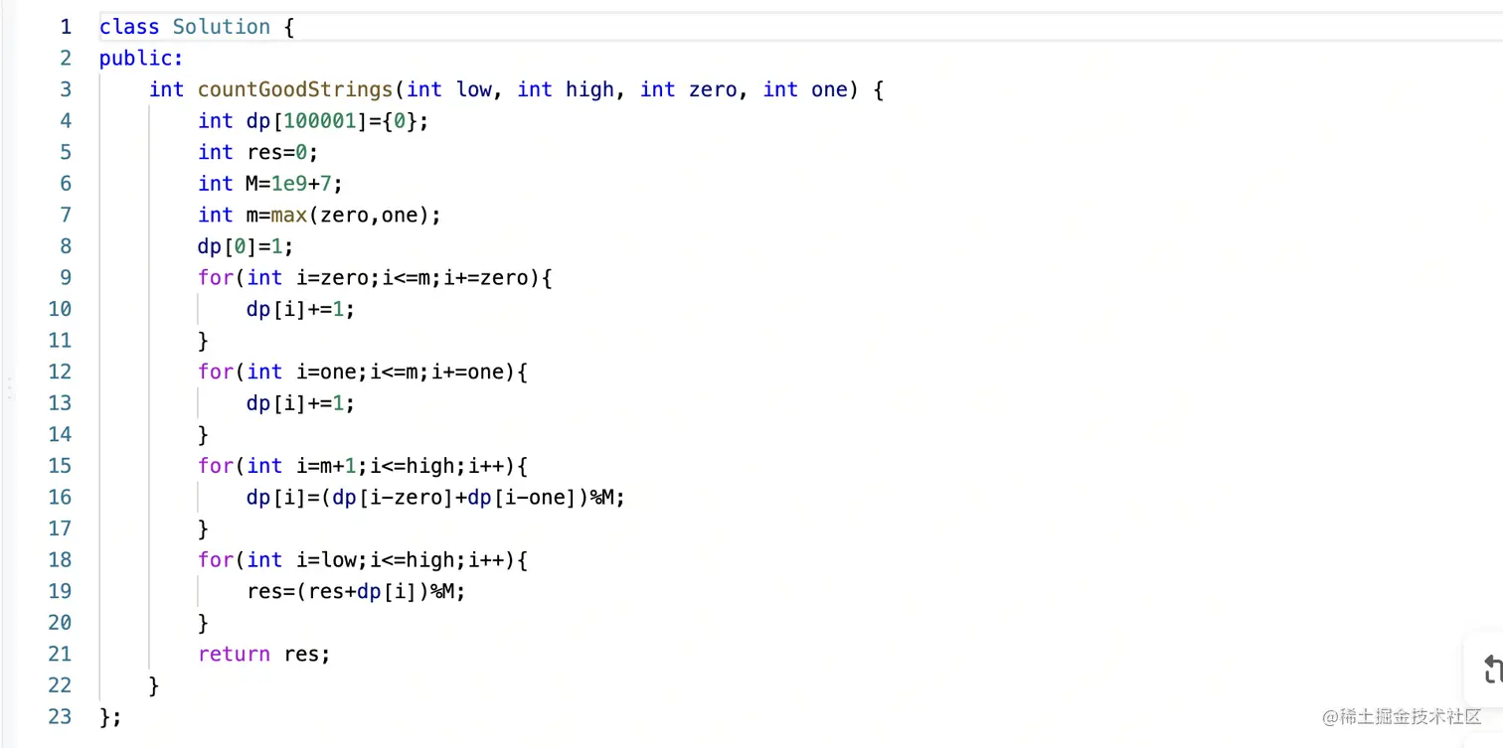
Task: Click the "dp[0]=1;" statement
Action: tap(247, 246)
